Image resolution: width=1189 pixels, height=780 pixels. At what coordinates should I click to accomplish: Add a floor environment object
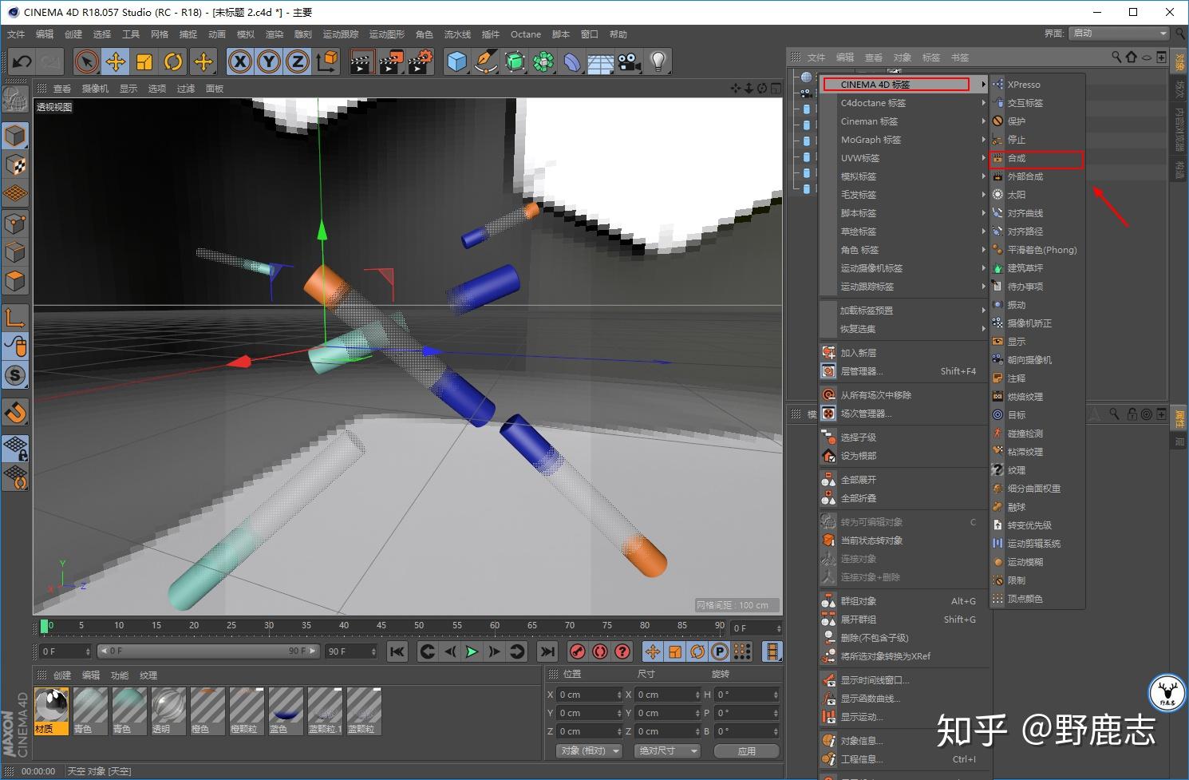[600, 61]
